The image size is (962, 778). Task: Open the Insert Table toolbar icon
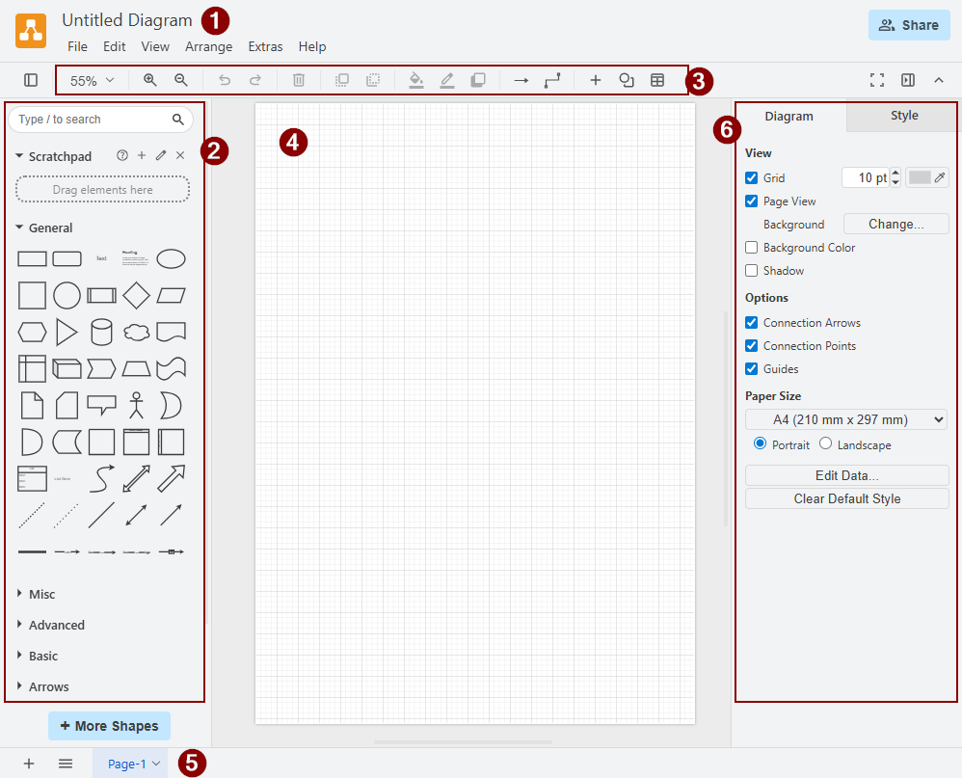(x=657, y=80)
